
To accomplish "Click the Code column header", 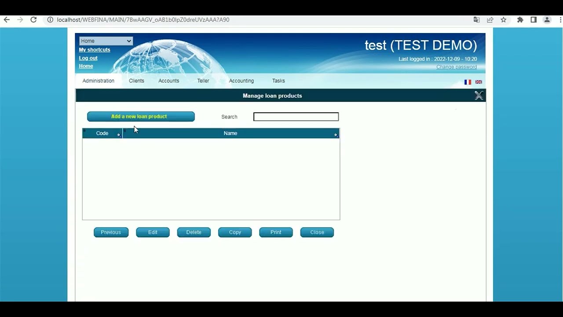I will 102,133.
